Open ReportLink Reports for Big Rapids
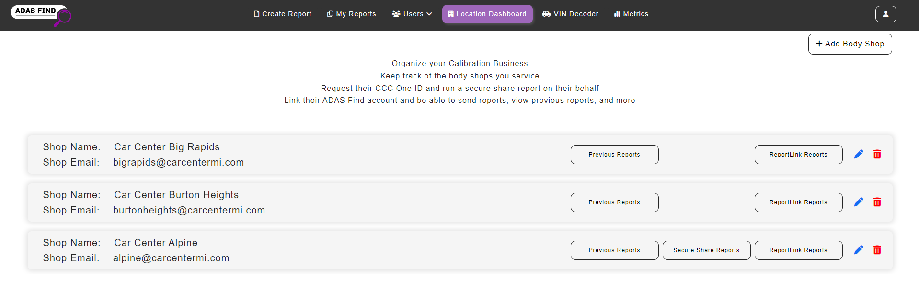 point(798,155)
